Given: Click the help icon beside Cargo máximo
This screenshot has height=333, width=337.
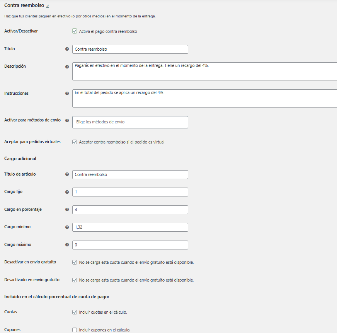Looking at the screenshot, I should click(67, 244).
